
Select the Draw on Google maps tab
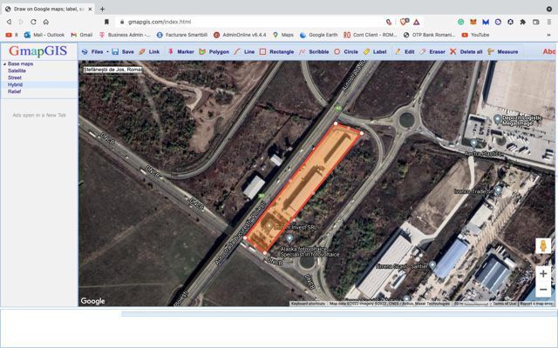coord(49,10)
